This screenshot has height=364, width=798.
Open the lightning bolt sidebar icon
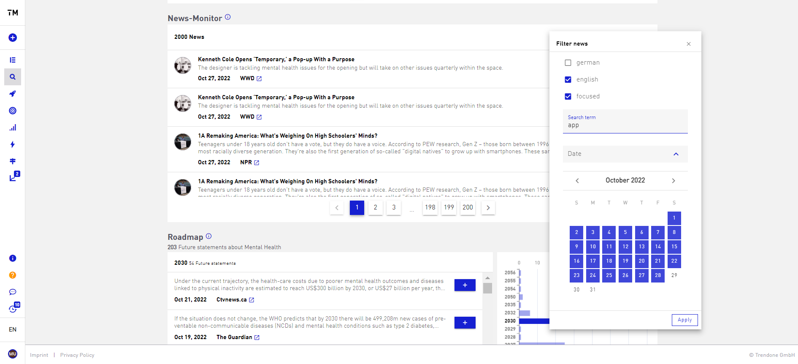[13, 144]
